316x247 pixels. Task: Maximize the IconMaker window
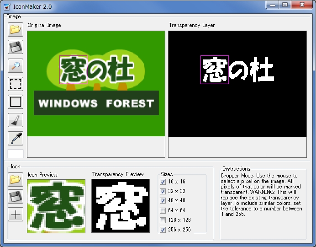tap(285, 5)
